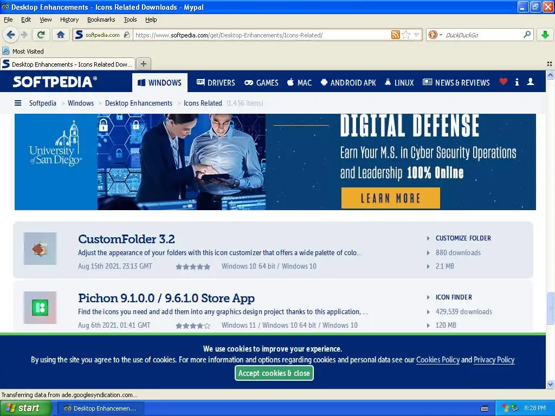Open the DuckDuckGo search engine selector

pyautogui.click(x=435, y=35)
